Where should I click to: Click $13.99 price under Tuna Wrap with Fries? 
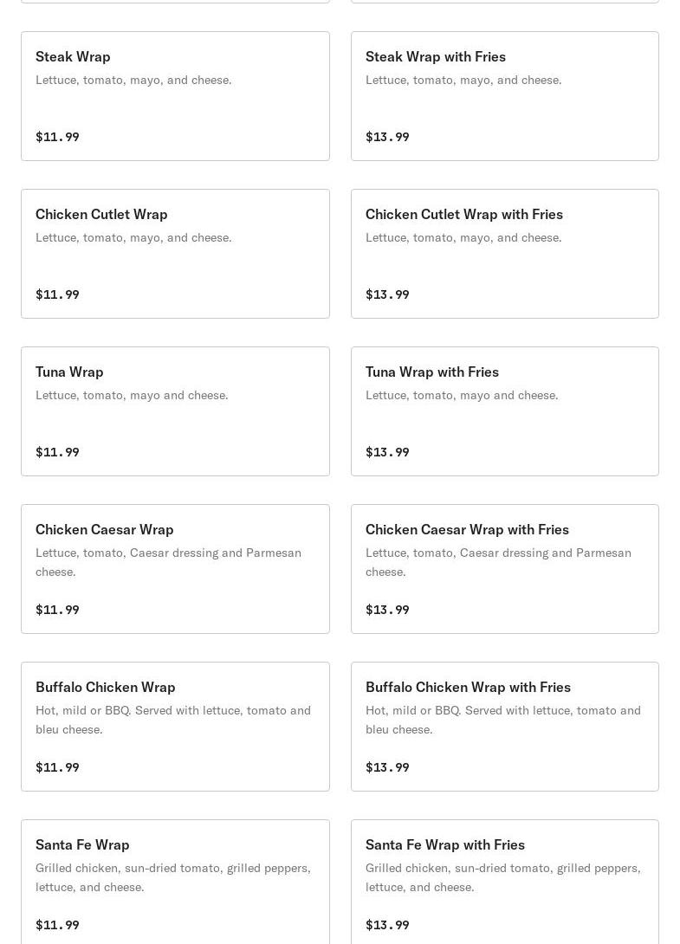tap(387, 452)
